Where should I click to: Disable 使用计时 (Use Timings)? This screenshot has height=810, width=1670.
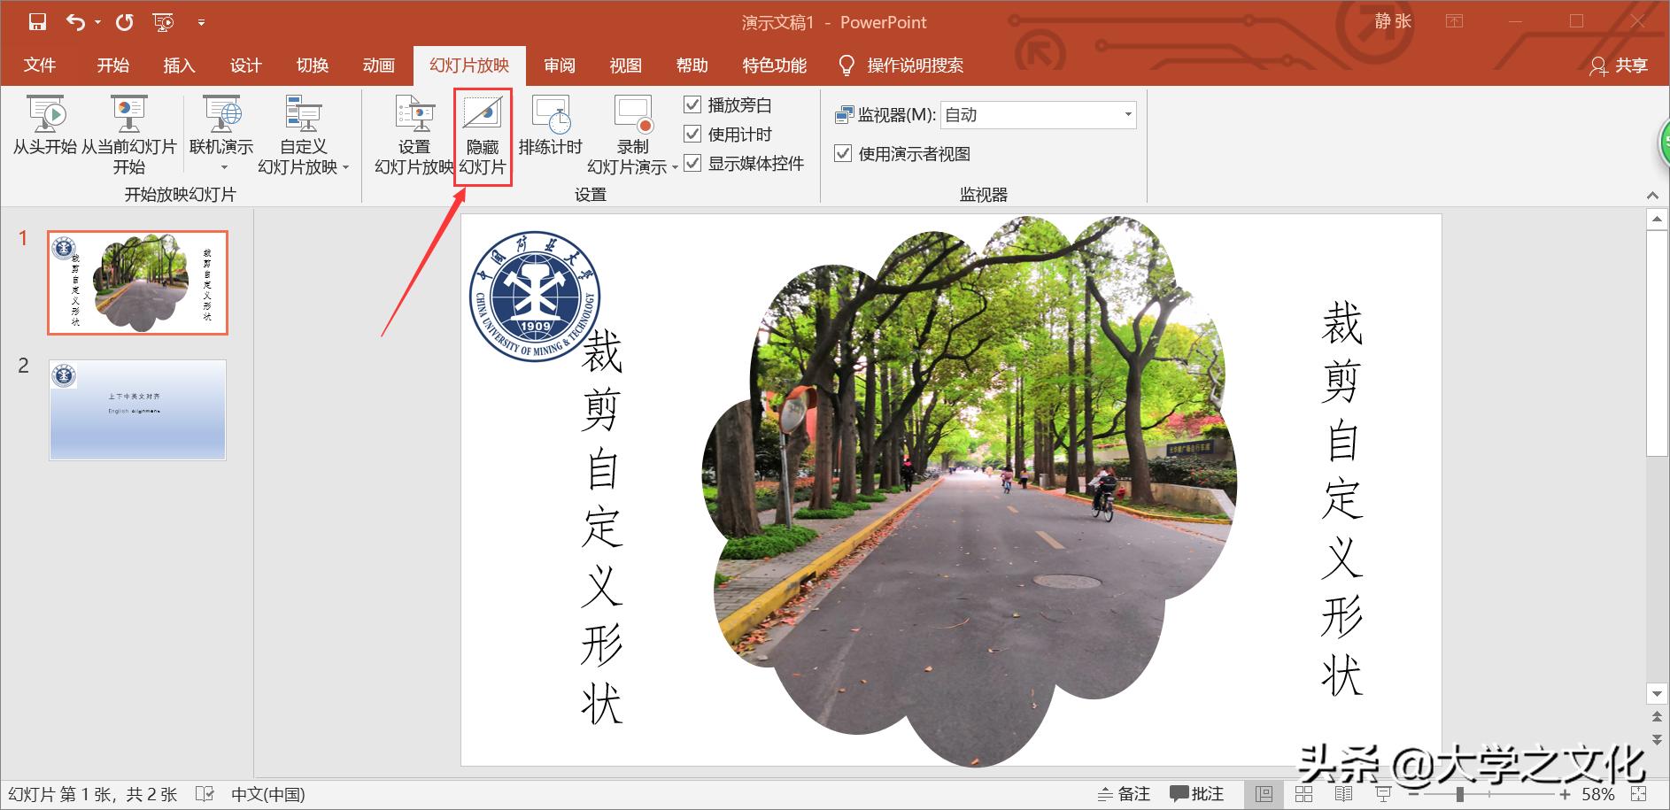(693, 135)
